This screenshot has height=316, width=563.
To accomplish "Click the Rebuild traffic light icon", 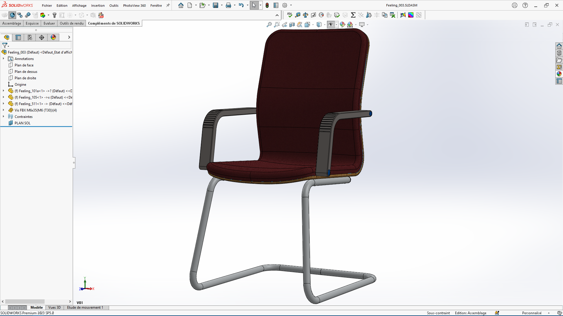I will (267, 5).
